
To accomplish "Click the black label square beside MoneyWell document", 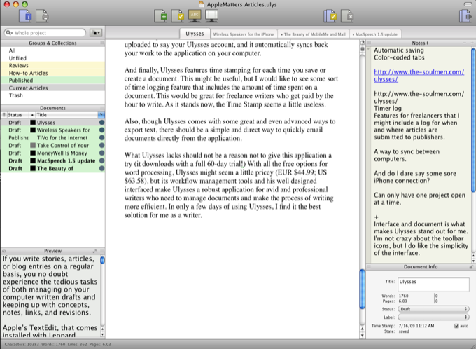I will [x=32, y=153].
